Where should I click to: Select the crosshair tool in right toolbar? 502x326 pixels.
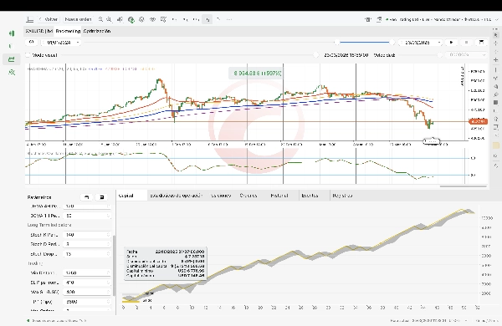[x=496, y=43]
